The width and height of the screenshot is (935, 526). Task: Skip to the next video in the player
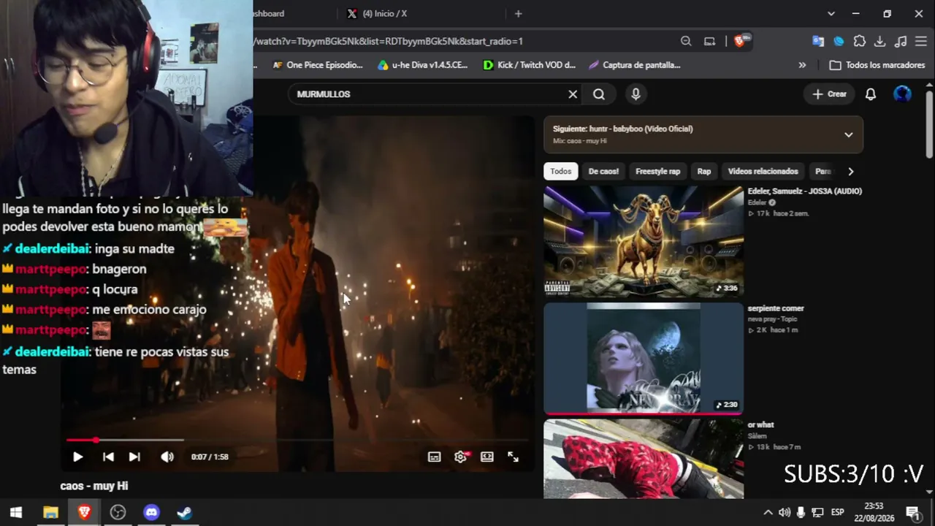pyautogui.click(x=134, y=457)
